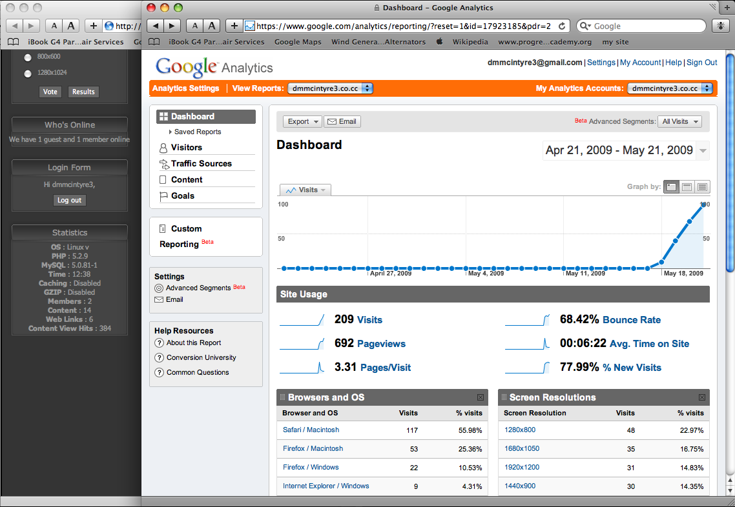The image size is (735, 507).
Task: Select the 800x600 poll option in background window
Action: (28, 57)
